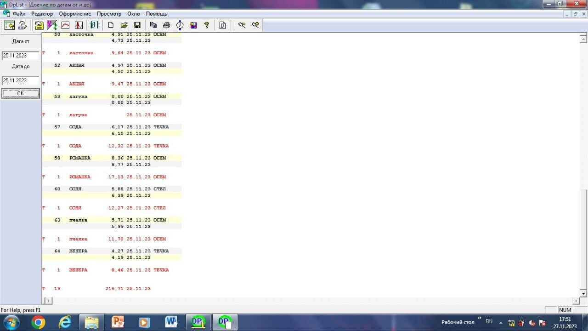588x331 pixels.
Task: Click the muted volume tray icon
Action: pyautogui.click(x=532, y=323)
